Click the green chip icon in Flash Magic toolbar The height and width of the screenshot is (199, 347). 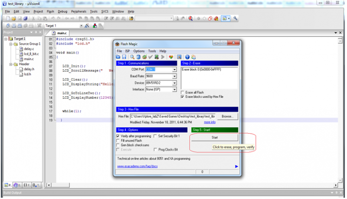pyautogui.click(x=157, y=57)
